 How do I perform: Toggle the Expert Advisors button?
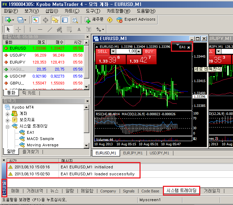click(136, 20)
